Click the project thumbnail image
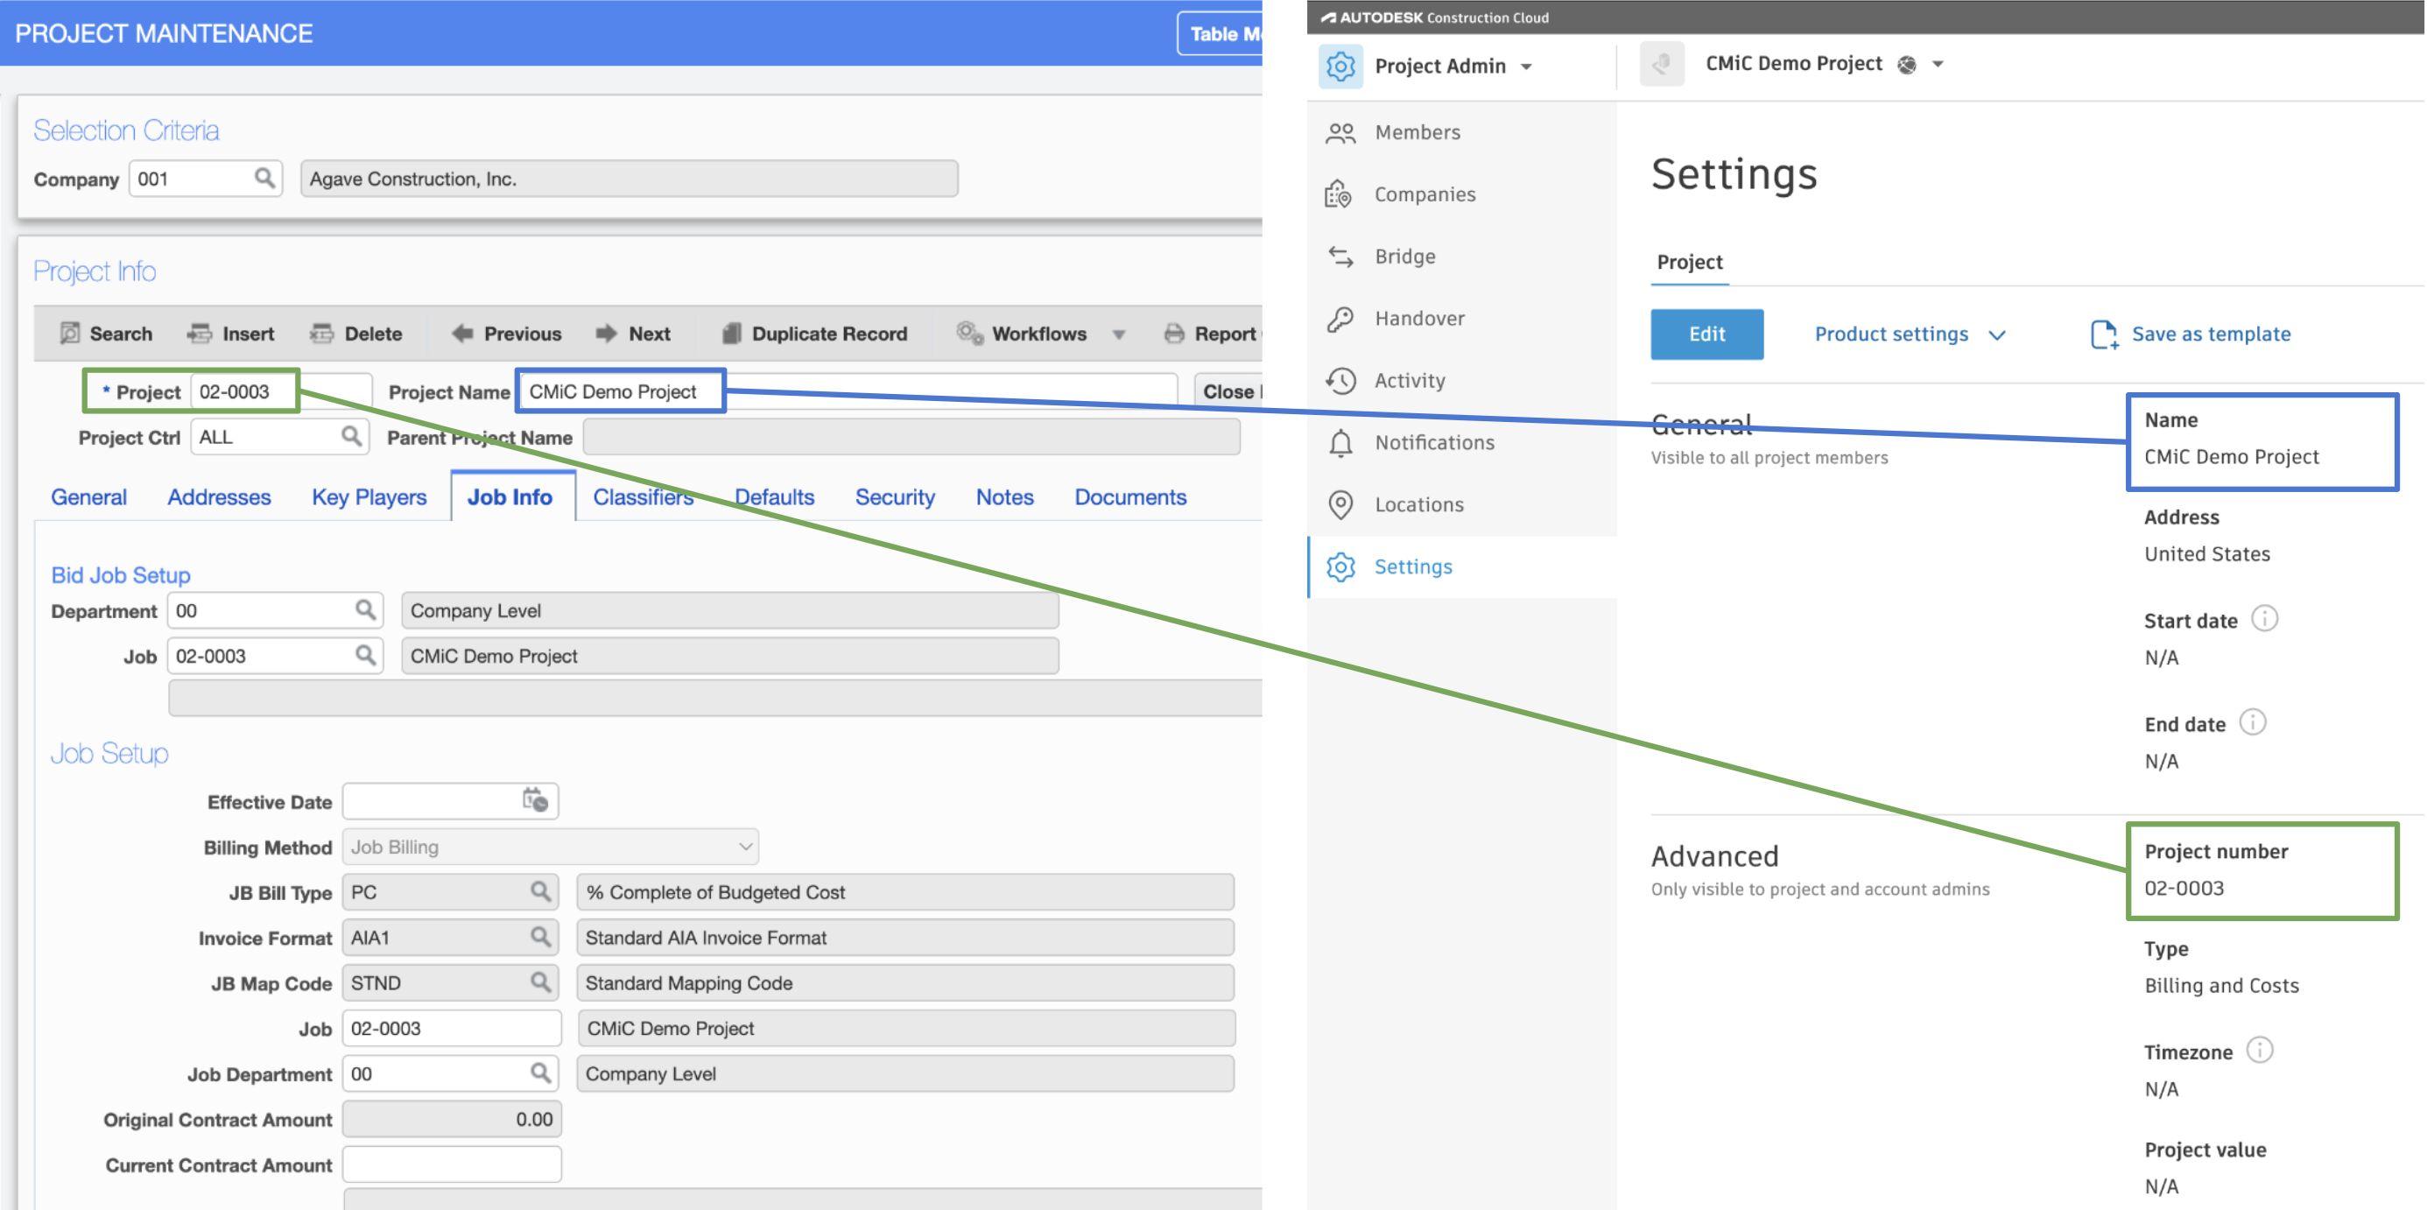2427x1210 pixels. pos(1662,64)
